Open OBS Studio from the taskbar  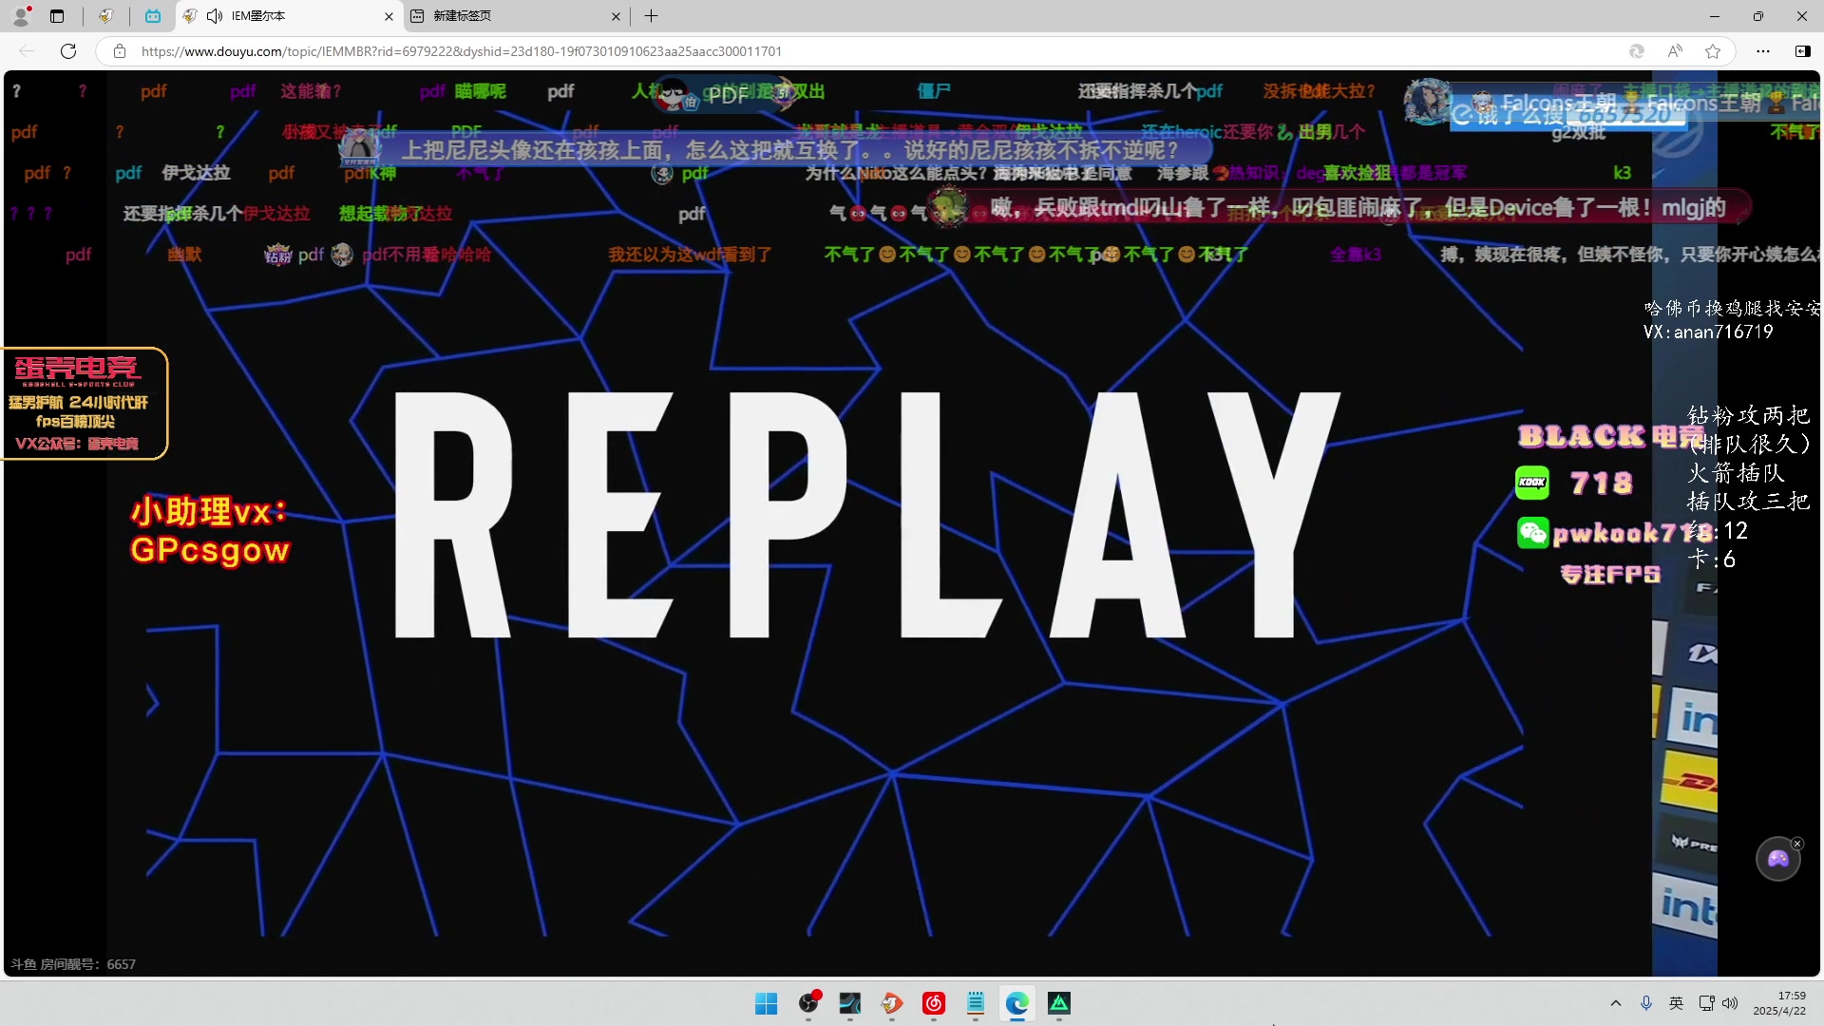click(x=808, y=1003)
